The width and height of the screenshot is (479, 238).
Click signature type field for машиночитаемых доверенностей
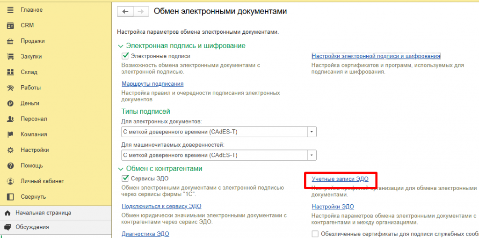click(x=214, y=155)
